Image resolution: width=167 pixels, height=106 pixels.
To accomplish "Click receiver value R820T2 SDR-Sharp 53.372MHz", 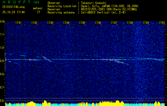I will pyautogui.click(x=109, y=9).
